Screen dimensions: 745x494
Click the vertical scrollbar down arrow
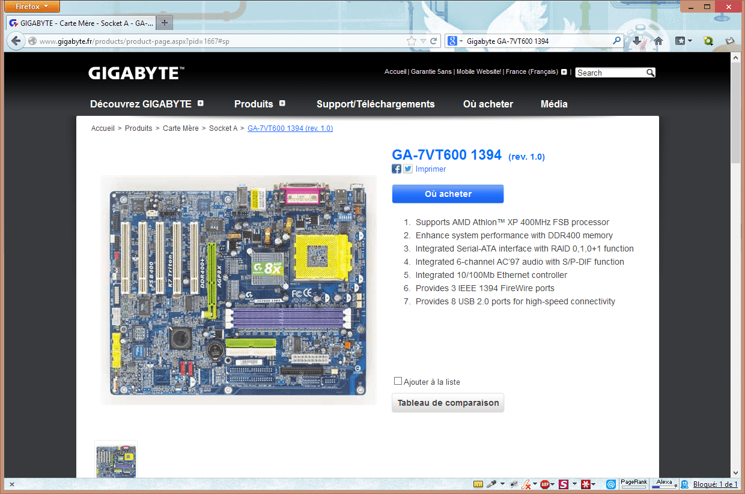pos(736,473)
